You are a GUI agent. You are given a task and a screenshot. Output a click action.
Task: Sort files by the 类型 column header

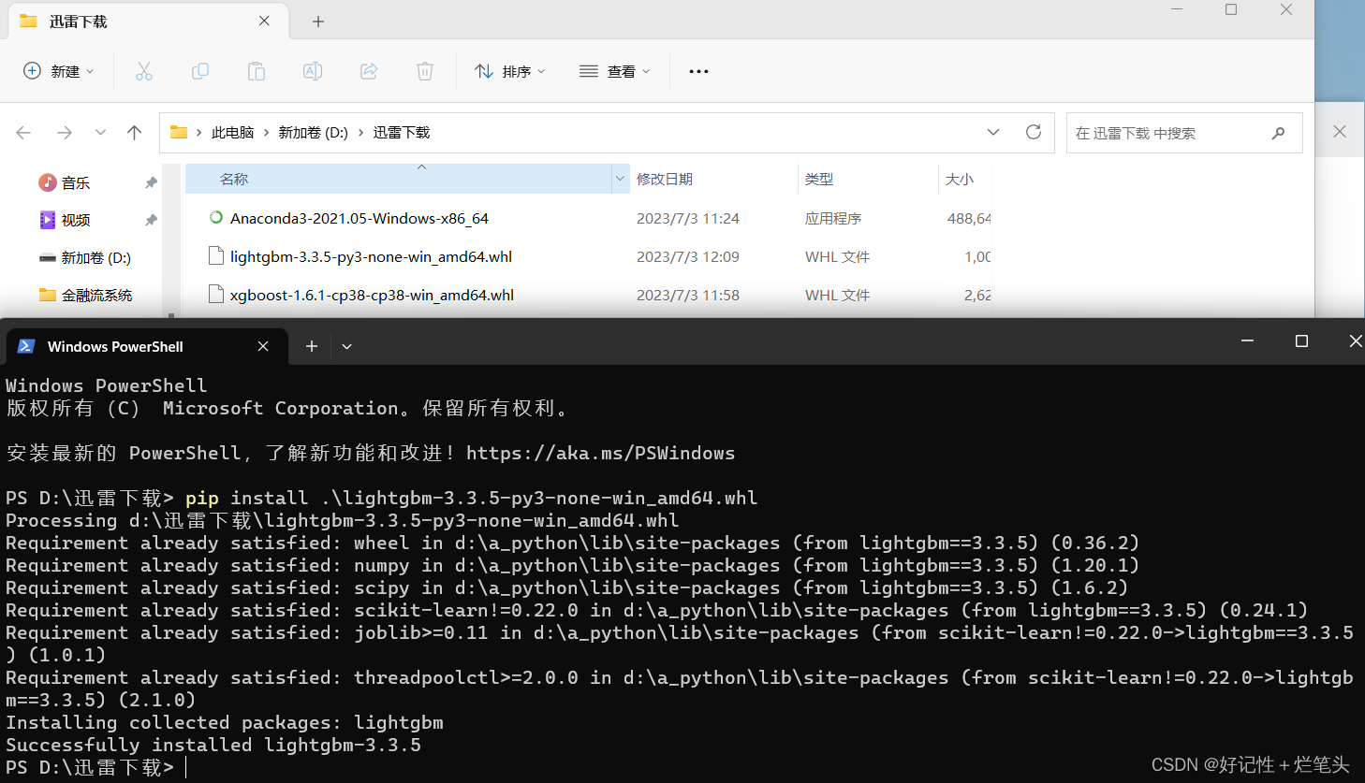pos(819,179)
